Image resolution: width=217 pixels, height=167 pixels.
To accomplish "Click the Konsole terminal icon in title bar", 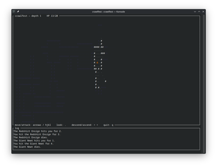I will pyautogui.click(x=14, y=12).
